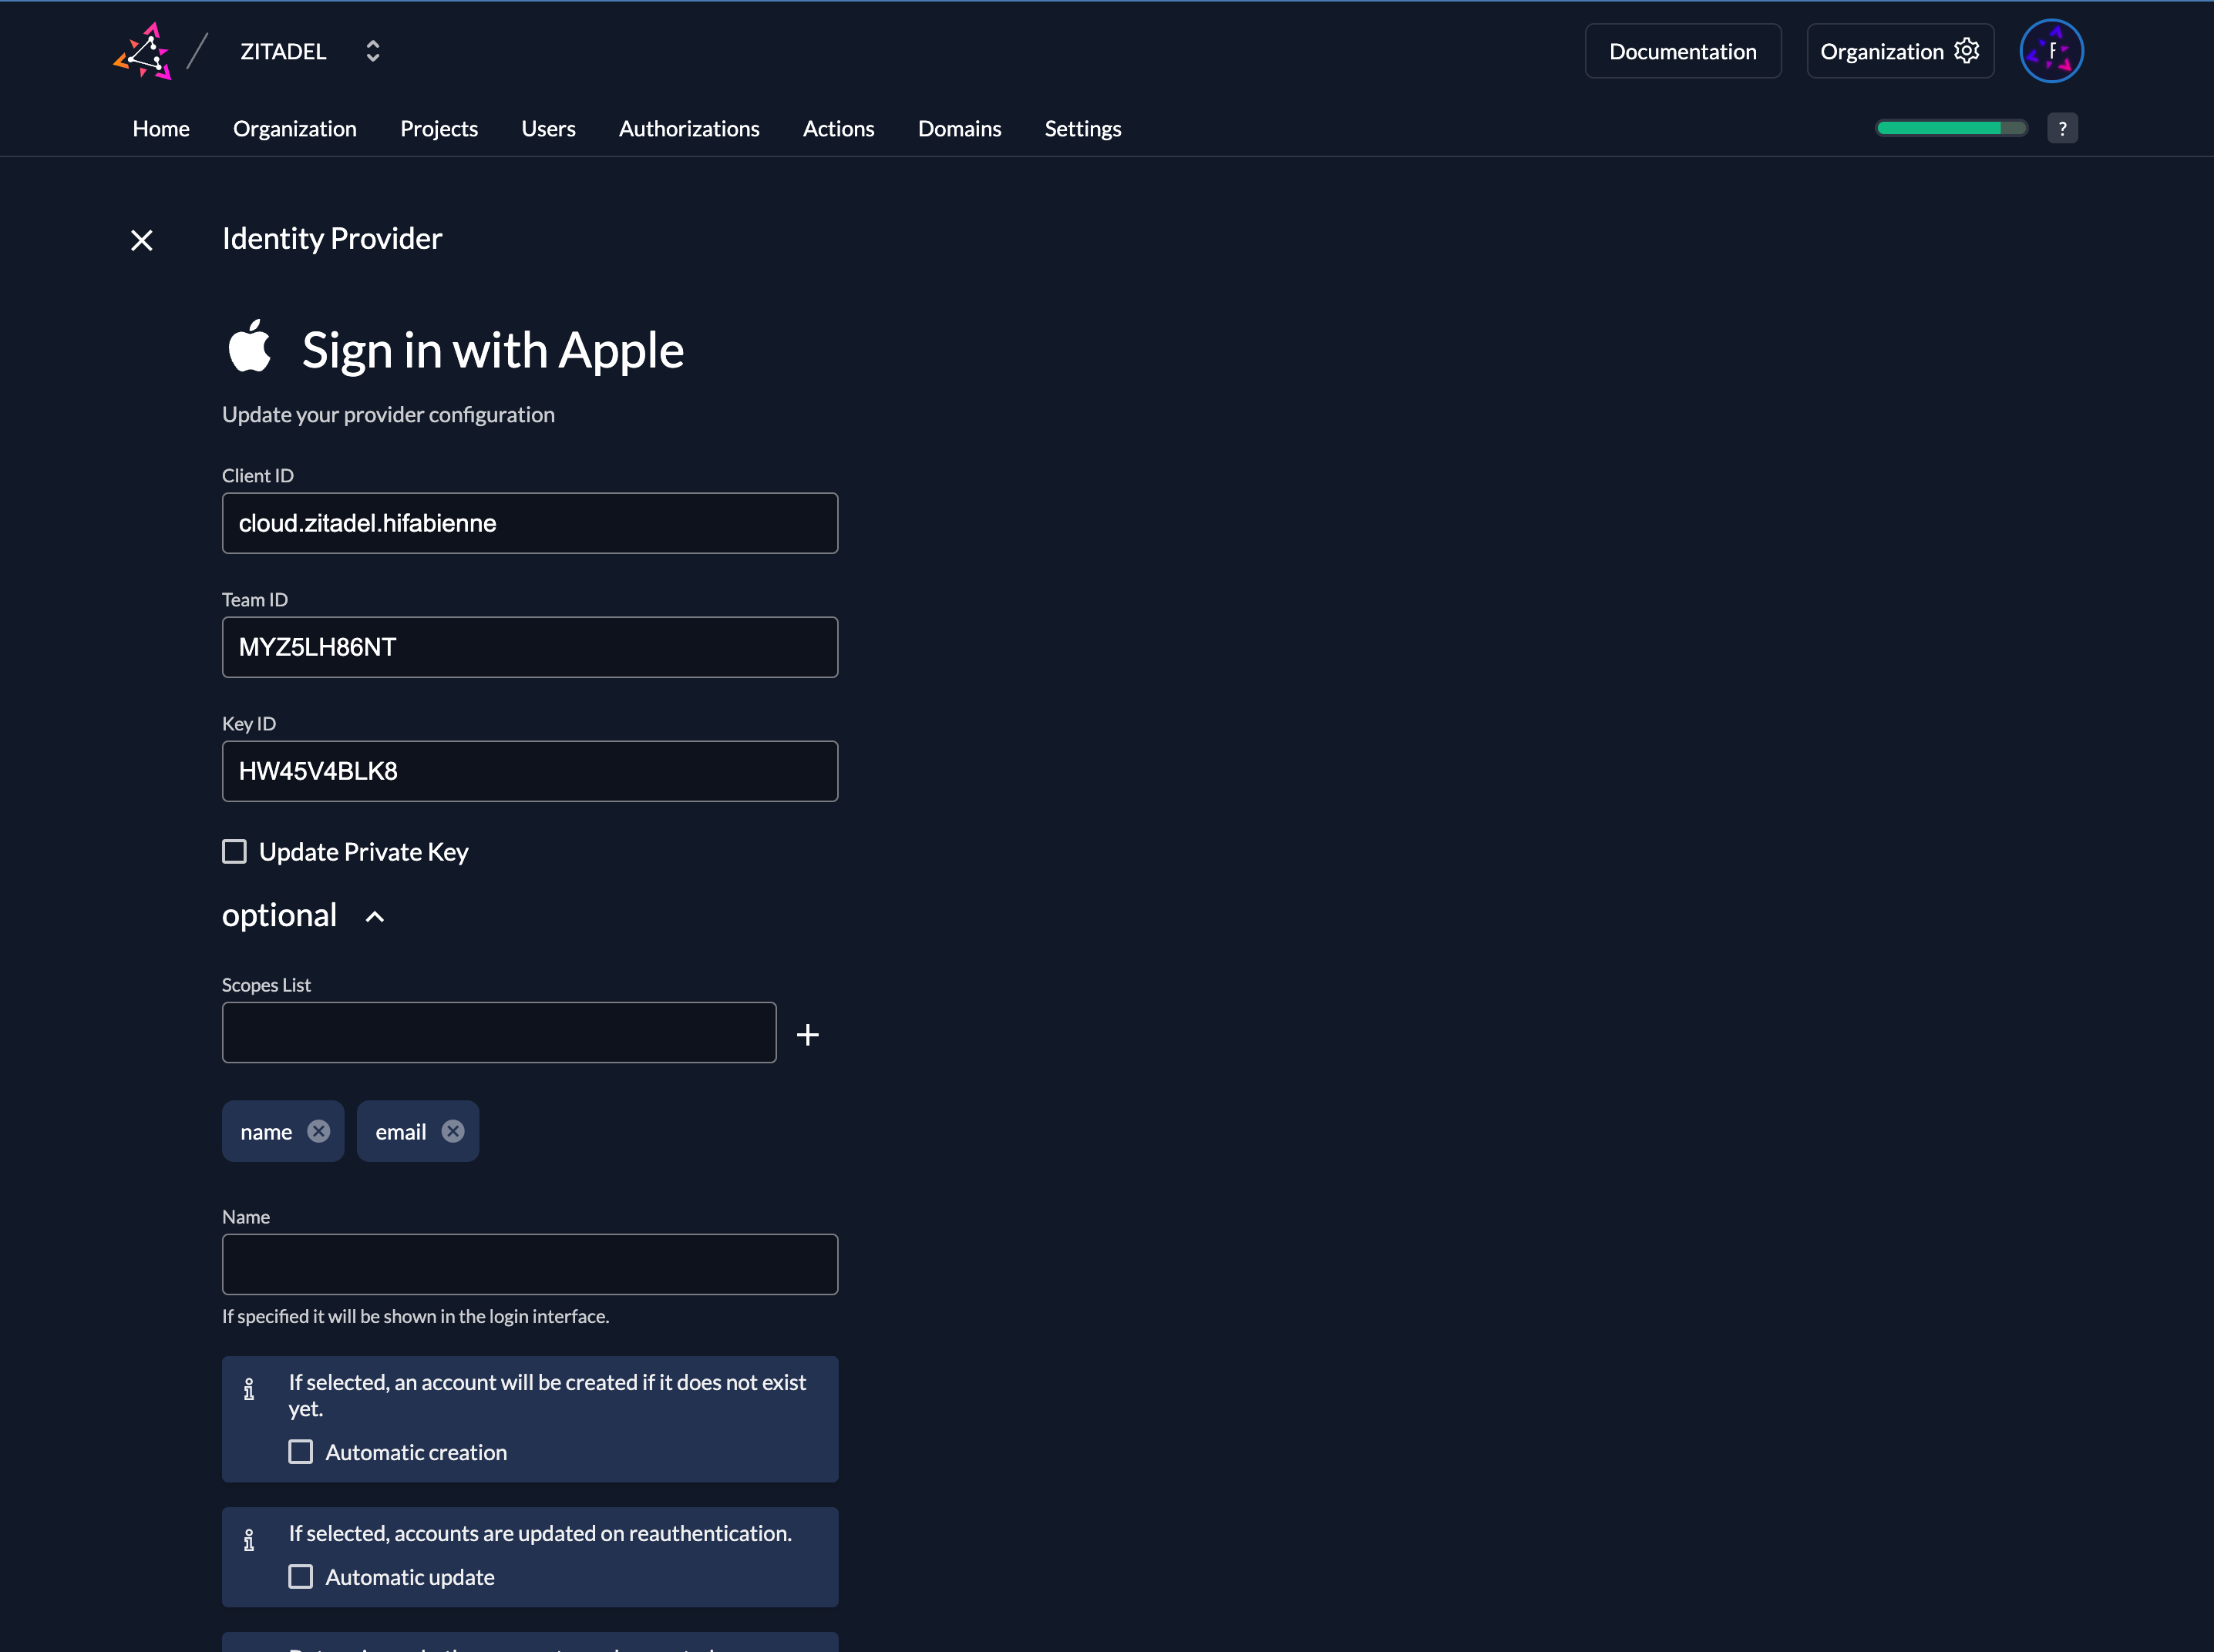Click the info icon beside Automatic creation
This screenshot has width=2214, height=1652.
coord(249,1389)
